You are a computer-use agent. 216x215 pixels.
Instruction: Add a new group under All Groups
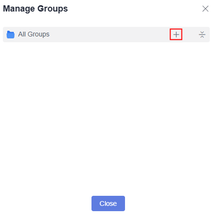176,35
